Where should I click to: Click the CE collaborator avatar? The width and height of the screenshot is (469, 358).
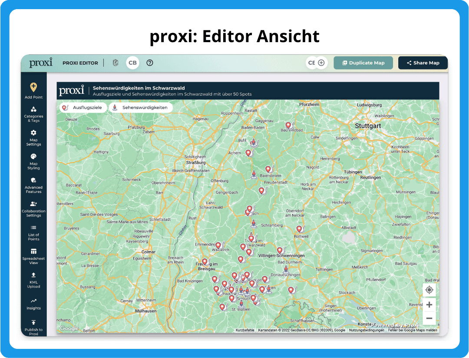point(311,63)
